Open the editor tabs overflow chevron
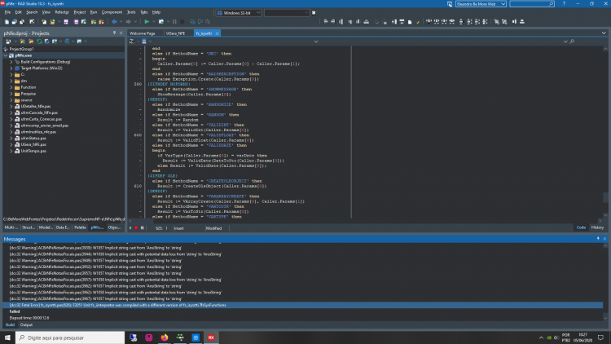 click(x=604, y=33)
